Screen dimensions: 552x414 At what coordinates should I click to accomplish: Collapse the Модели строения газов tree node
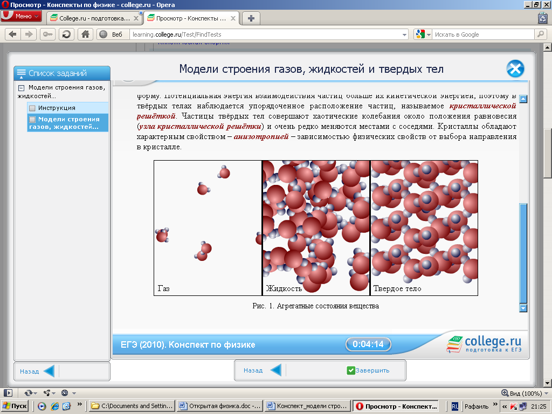(x=21, y=88)
